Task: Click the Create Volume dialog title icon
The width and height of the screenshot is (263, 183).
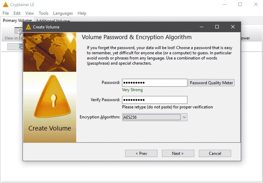Action: (28, 27)
